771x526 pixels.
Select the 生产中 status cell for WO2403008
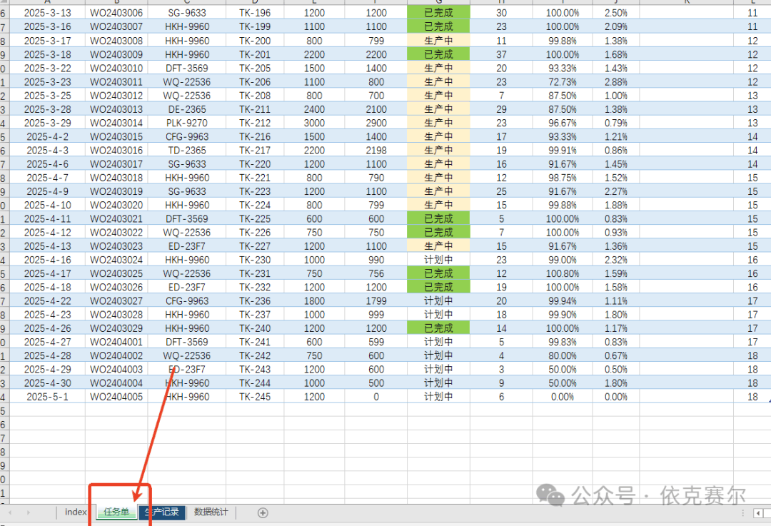[x=438, y=41]
